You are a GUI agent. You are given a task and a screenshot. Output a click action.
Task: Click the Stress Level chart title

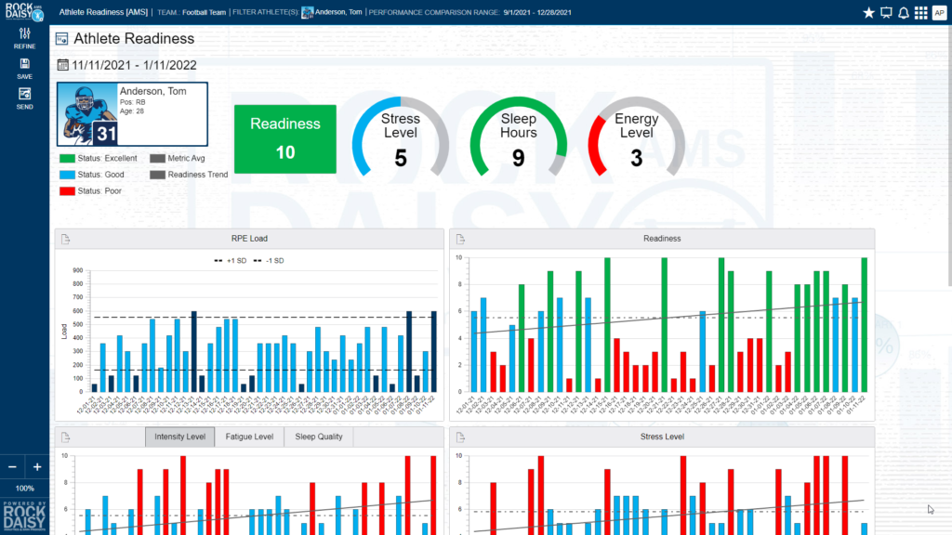click(662, 437)
